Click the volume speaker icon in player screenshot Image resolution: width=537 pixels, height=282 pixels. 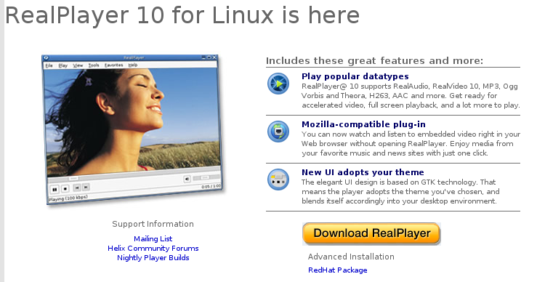[187, 179]
